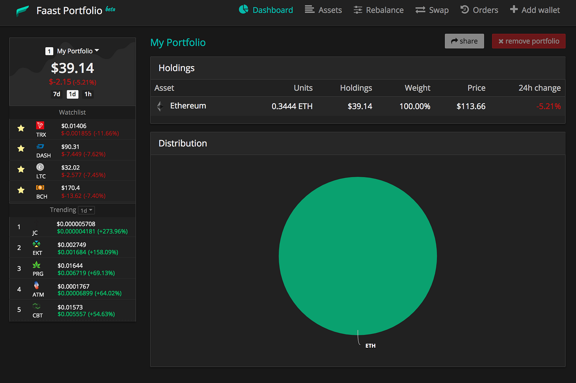Click the LTC coin icon in watchlist
Image resolution: width=576 pixels, height=383 pixels.
40,167
